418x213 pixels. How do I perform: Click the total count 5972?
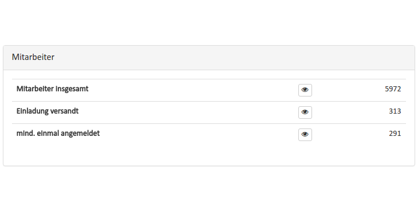point(393,89)
